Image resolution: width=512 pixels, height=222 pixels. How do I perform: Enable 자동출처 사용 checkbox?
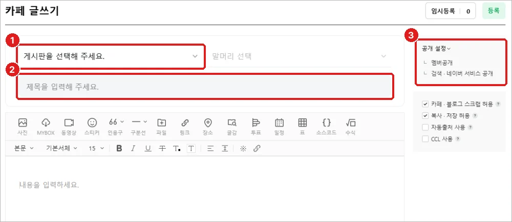(x=425, y=127)
